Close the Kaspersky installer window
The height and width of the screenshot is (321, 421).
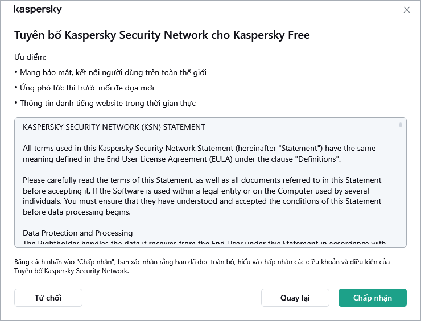click(x=407, y=10)
